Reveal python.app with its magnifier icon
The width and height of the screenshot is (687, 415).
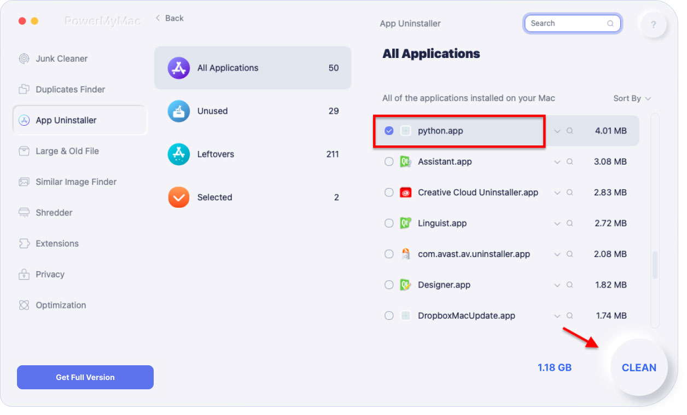(x=570, y=131)
